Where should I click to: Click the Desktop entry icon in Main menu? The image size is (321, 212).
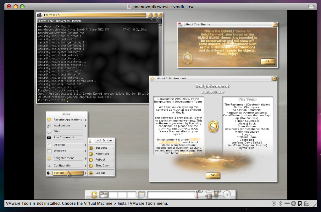pyautogui.click(x=49, y=145)
